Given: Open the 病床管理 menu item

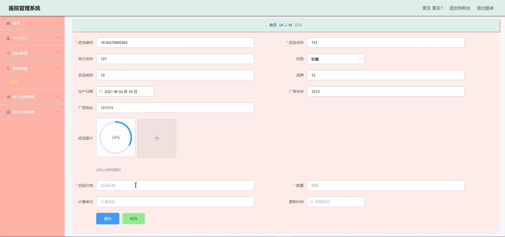Looking at the screenshot, I should [20, 53].
